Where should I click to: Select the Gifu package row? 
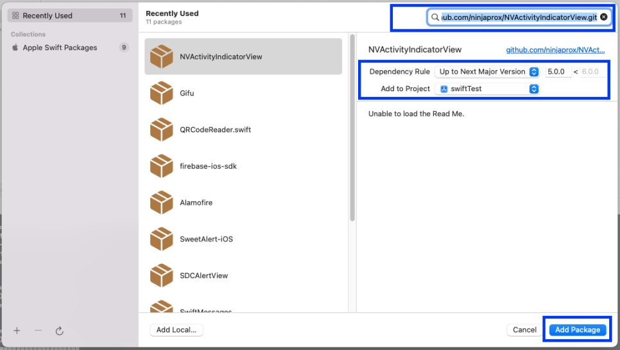tap(243, 93)
